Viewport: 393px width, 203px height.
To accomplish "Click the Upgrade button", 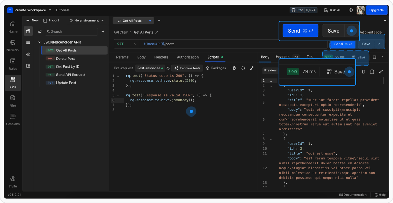I will coord(377,10).
